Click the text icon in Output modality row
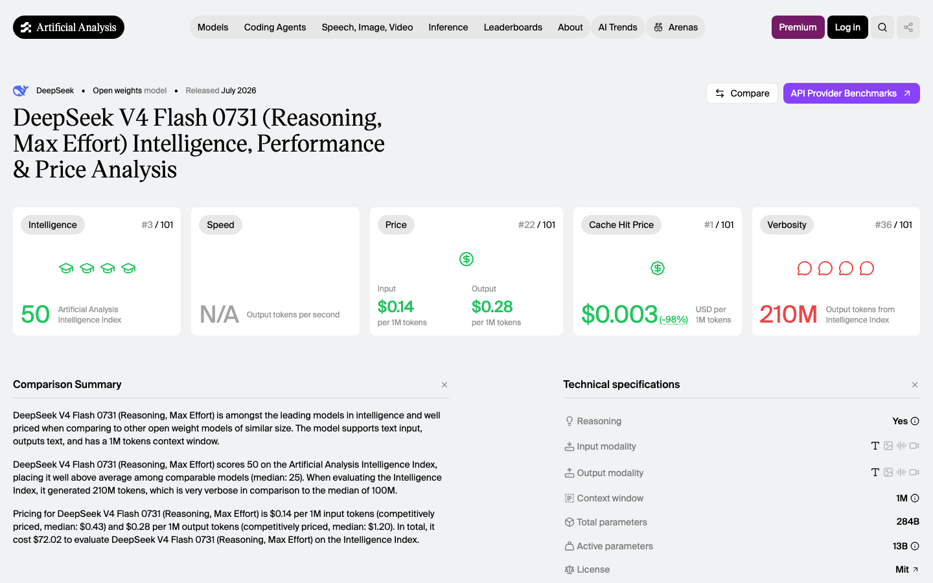 coord(875,472)
